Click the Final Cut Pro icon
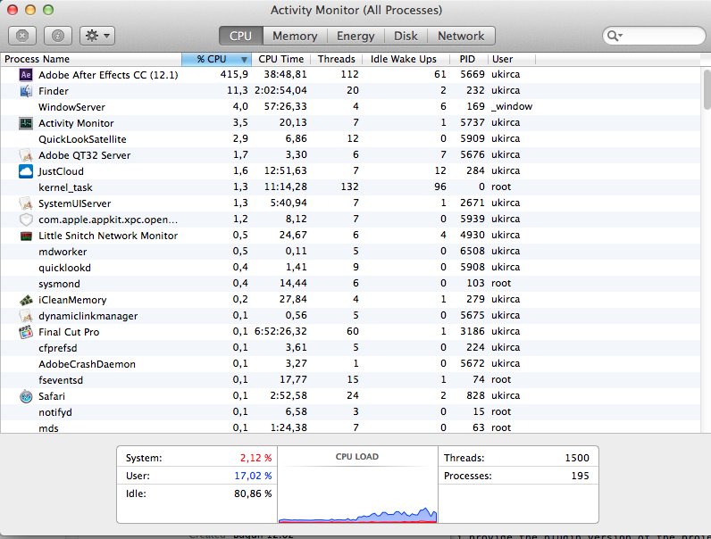Screen dimensions: 711x539 pyautogui.click(x=26, y=332)
